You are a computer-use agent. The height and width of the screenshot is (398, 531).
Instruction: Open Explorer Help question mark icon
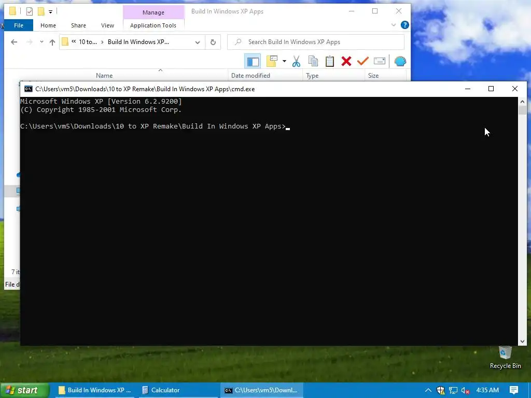[x=404, y=25]
